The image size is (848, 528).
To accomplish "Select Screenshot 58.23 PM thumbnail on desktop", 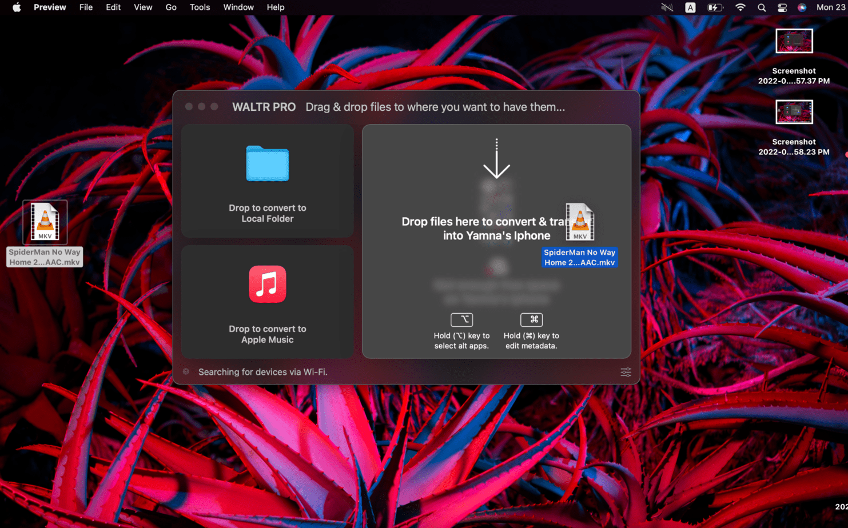I will point(794,111).
